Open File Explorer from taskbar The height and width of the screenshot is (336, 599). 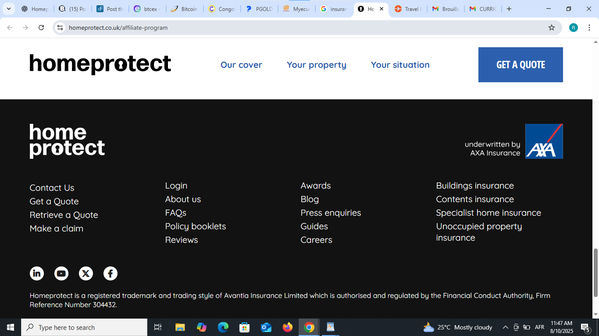click(180, 327)
